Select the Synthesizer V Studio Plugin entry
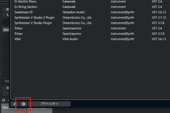The height and width of the screenshot is (113, 170). click(33, 23)
